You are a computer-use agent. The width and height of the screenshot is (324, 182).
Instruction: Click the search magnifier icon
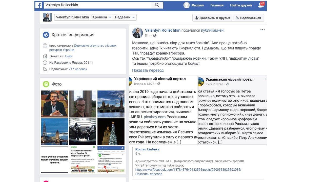(157, 5)
